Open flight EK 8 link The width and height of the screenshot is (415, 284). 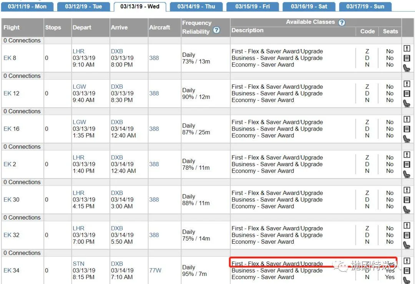pos(10,58)
